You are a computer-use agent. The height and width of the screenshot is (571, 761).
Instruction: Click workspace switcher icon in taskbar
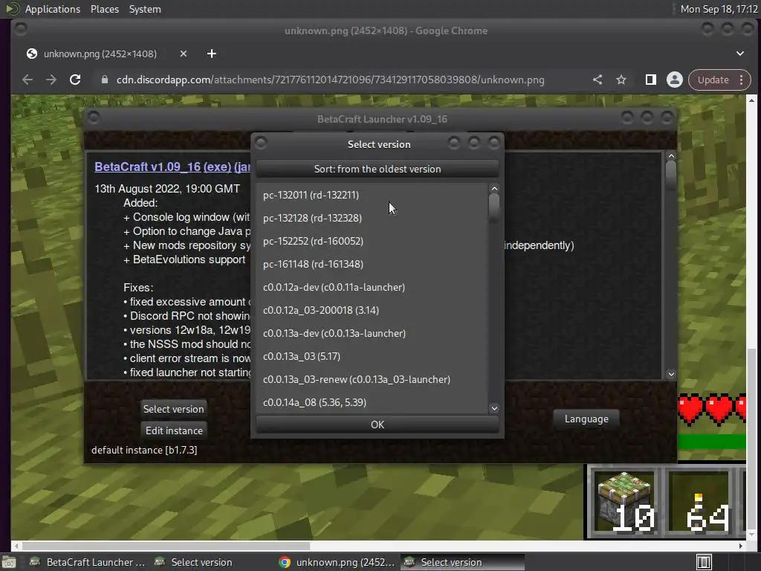pos(704,562)
